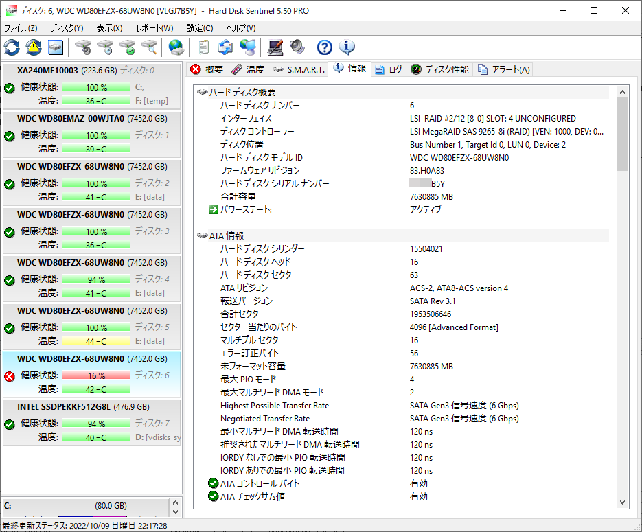This screenshot has height=532, width=642.
Task: Click the information panel vertical scrollbar thumb
Action: [622, 135]
